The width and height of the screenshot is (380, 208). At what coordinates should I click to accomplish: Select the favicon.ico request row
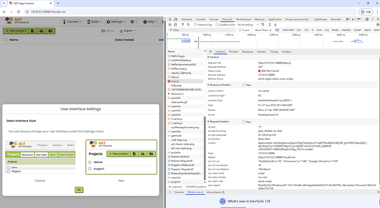pos(185,94)
